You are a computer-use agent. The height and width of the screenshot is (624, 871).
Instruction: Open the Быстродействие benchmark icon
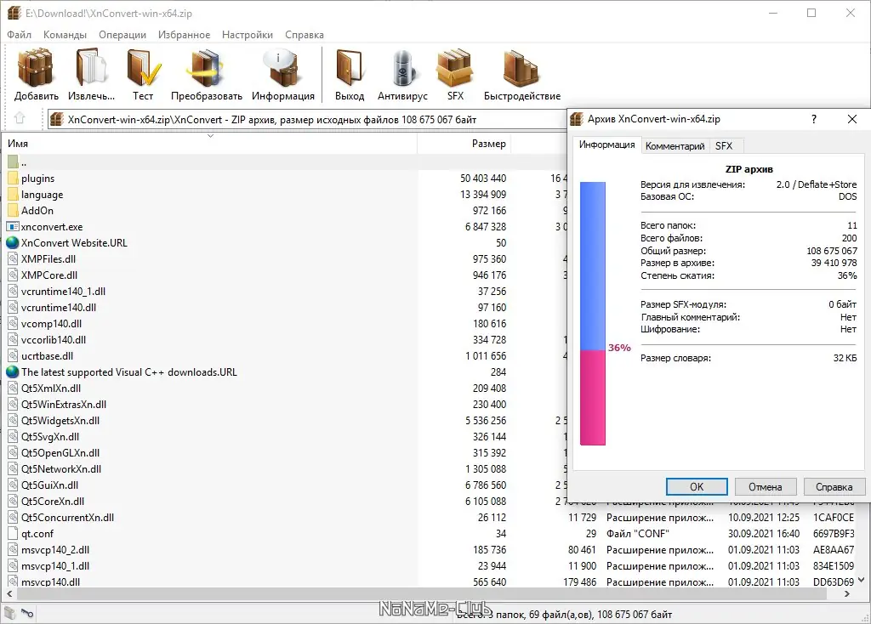[x=521, y=67]
